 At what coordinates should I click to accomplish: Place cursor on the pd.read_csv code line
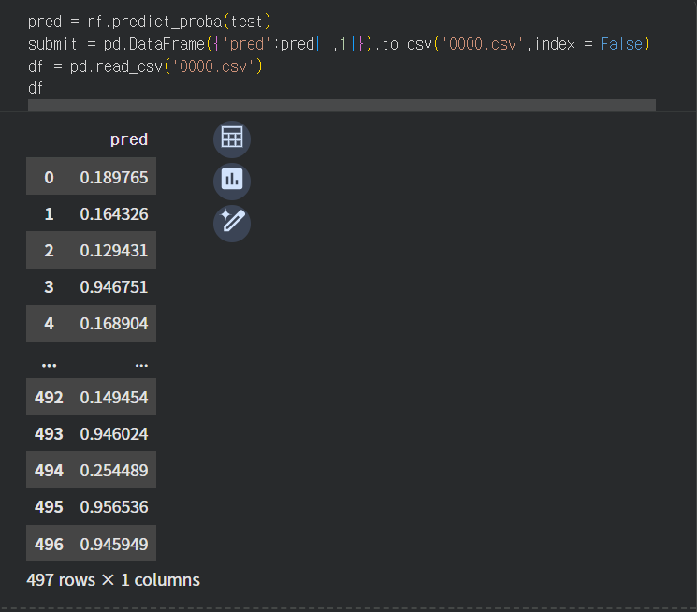click(145, 66)
